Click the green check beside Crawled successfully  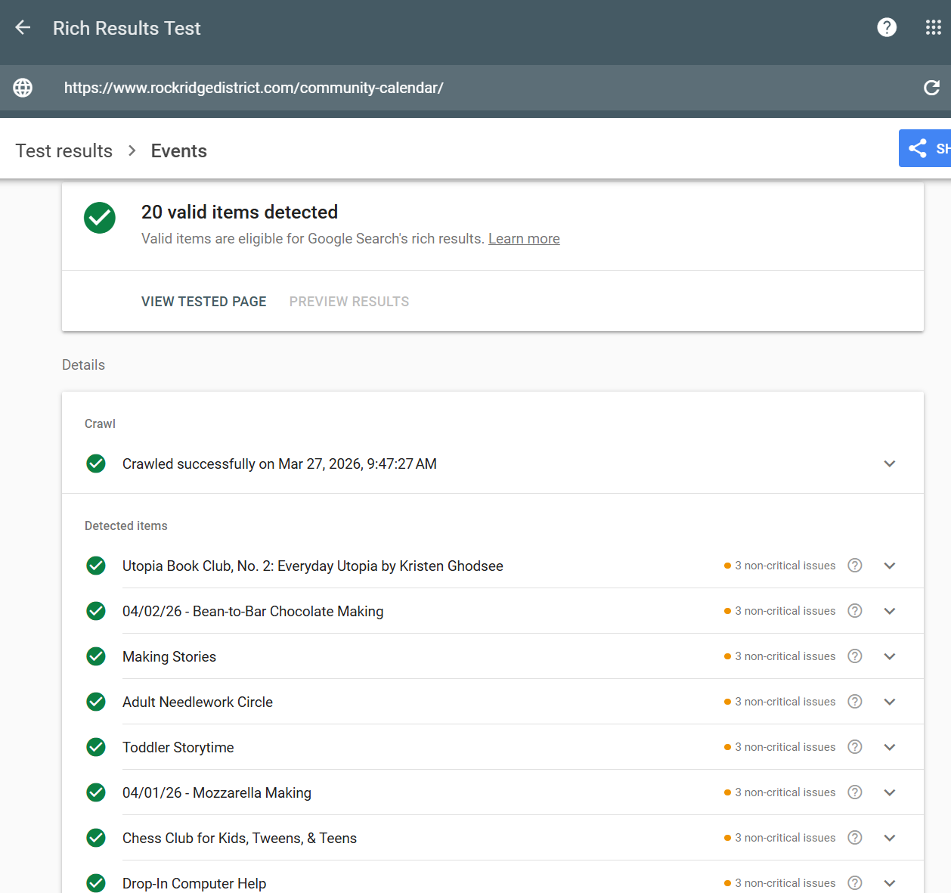point(96,464)
